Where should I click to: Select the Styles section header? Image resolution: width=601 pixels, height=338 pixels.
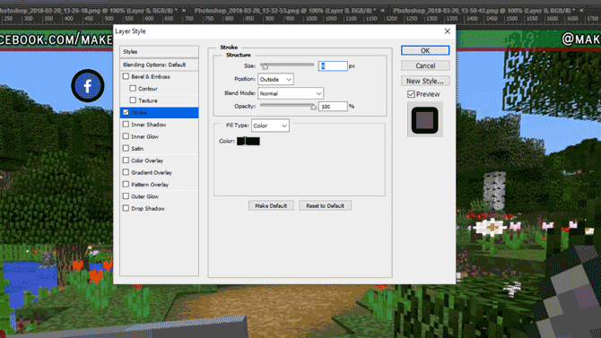pos(159,51)
